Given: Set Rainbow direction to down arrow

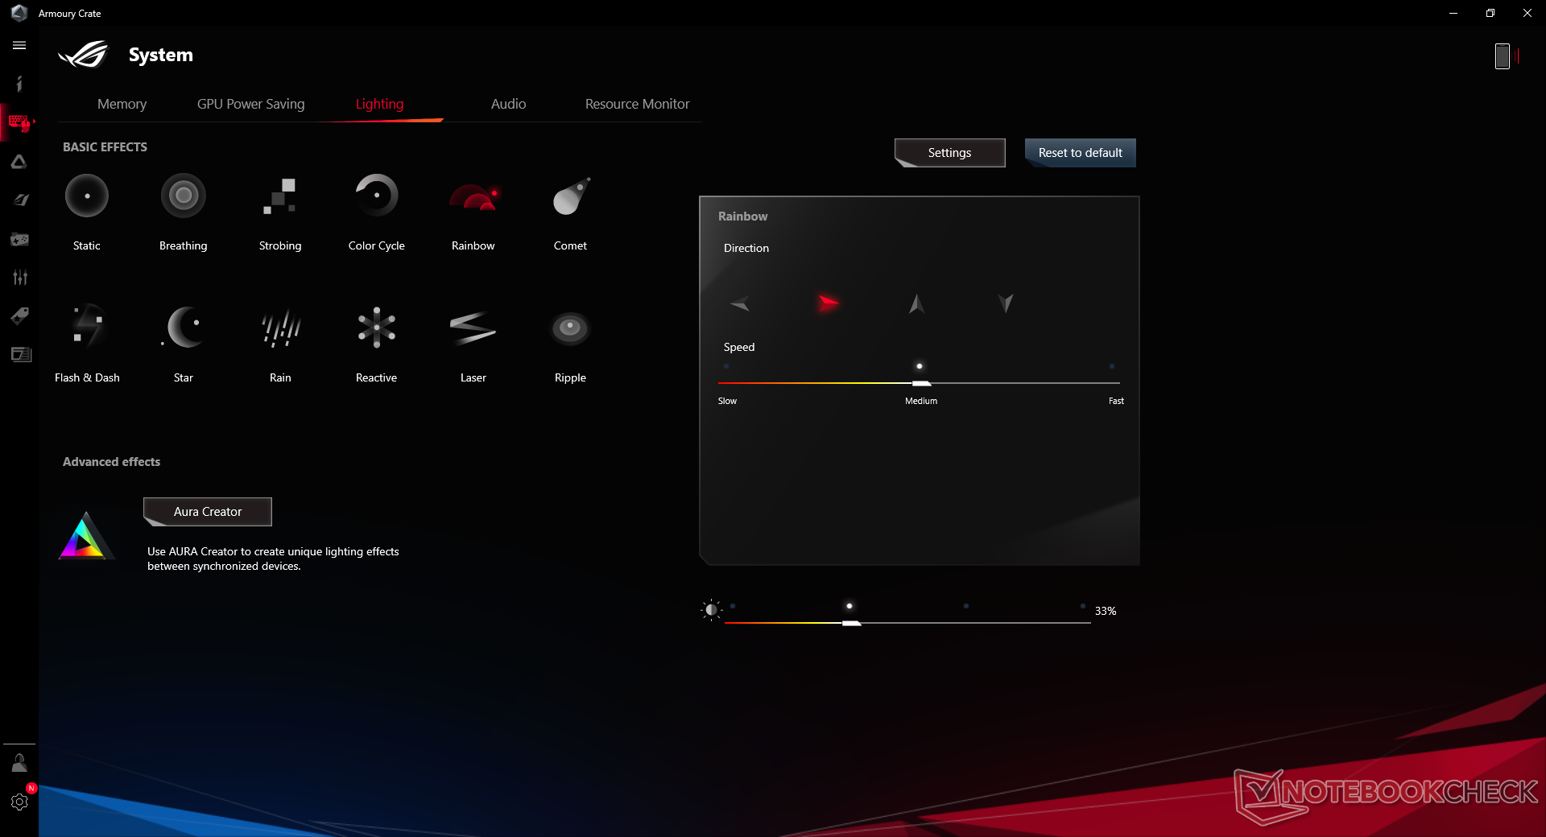Looking at the screenshot, I should click(1006, 303).
